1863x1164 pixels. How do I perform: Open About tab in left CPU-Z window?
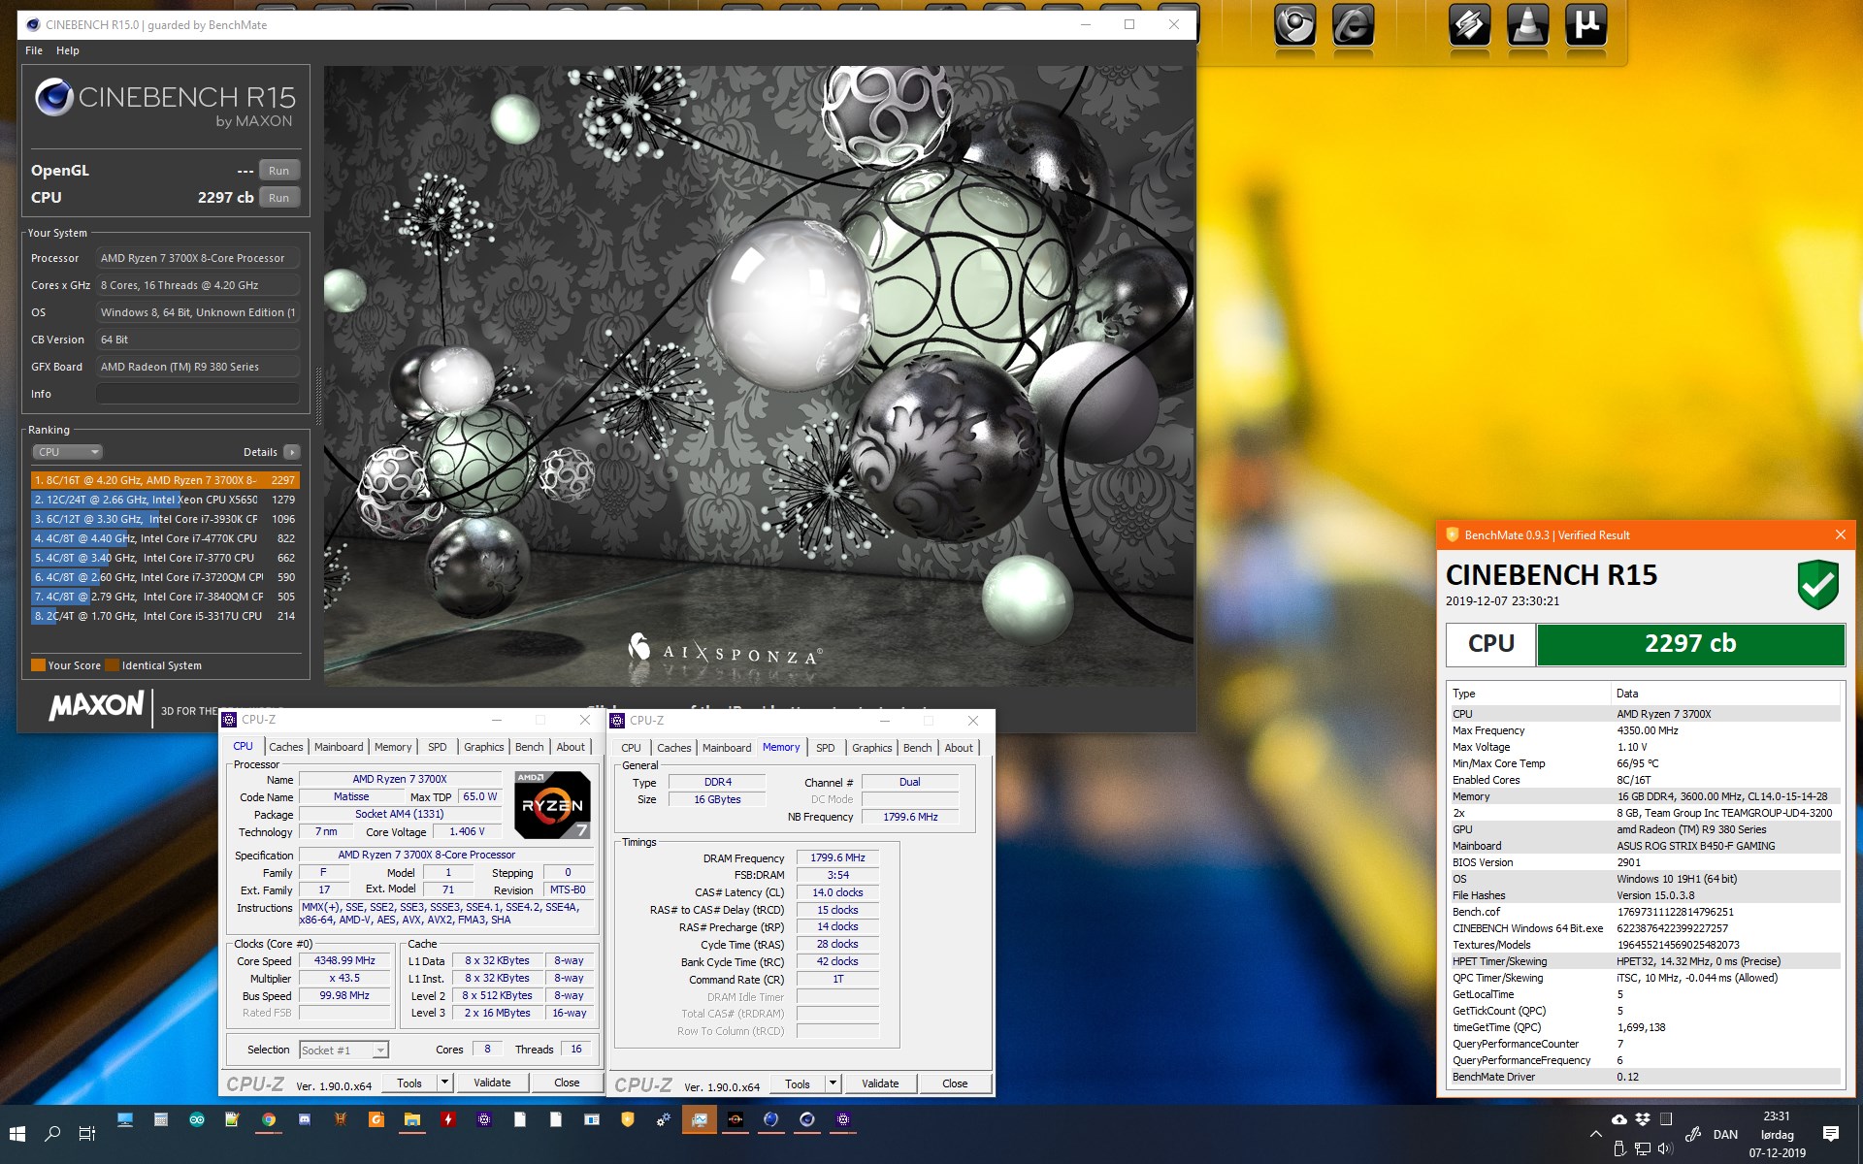[x=571, y=747]
